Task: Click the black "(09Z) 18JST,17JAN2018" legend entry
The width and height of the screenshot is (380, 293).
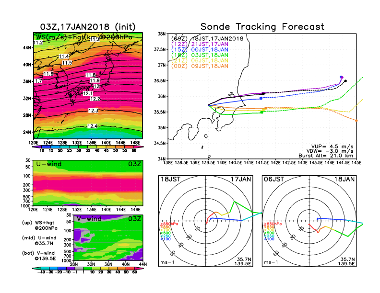Action: tap(207, 39)
